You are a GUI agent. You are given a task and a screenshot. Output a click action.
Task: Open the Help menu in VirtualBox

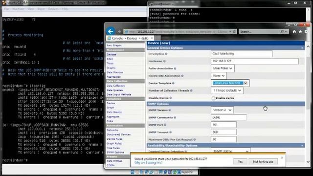click(65, 9)
